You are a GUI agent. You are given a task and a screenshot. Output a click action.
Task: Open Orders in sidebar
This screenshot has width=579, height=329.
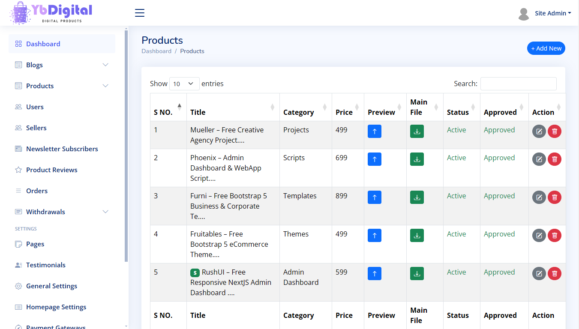(62, 191)
